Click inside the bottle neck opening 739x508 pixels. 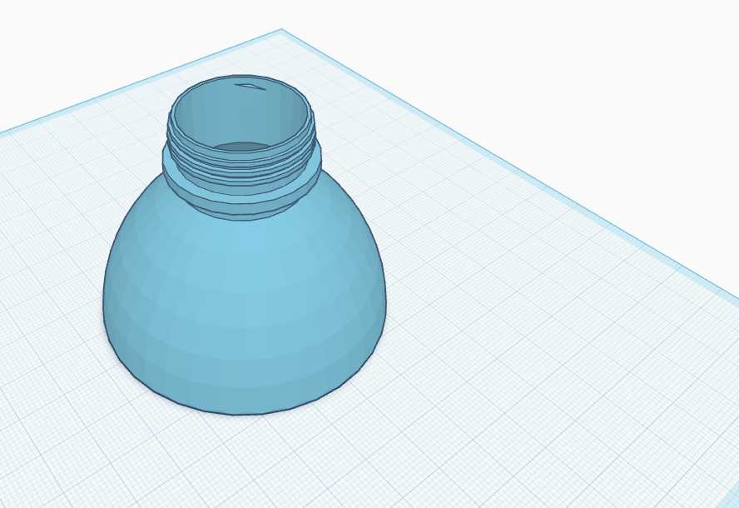coord(241,118)
